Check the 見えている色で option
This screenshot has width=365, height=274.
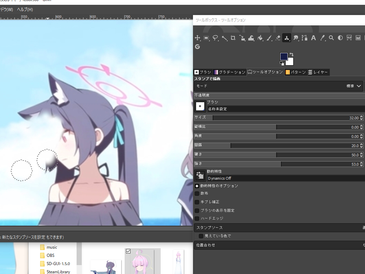(x=201, y=236)
